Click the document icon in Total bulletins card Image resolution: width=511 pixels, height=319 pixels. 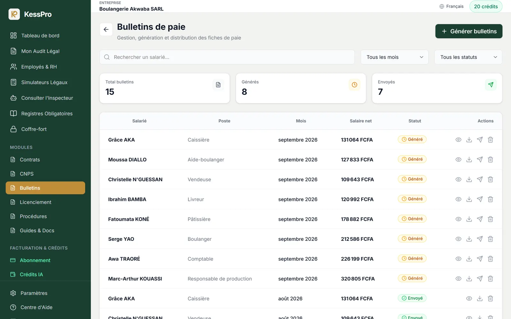[218, 85]
